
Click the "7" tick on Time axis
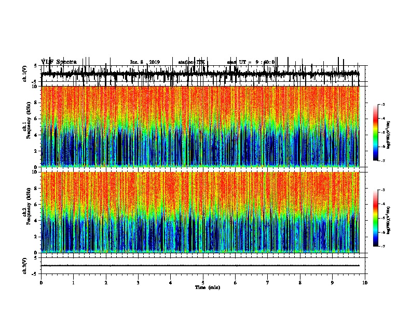click(268, 283)
